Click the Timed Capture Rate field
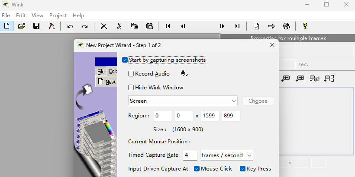 (x=190, y=155)
